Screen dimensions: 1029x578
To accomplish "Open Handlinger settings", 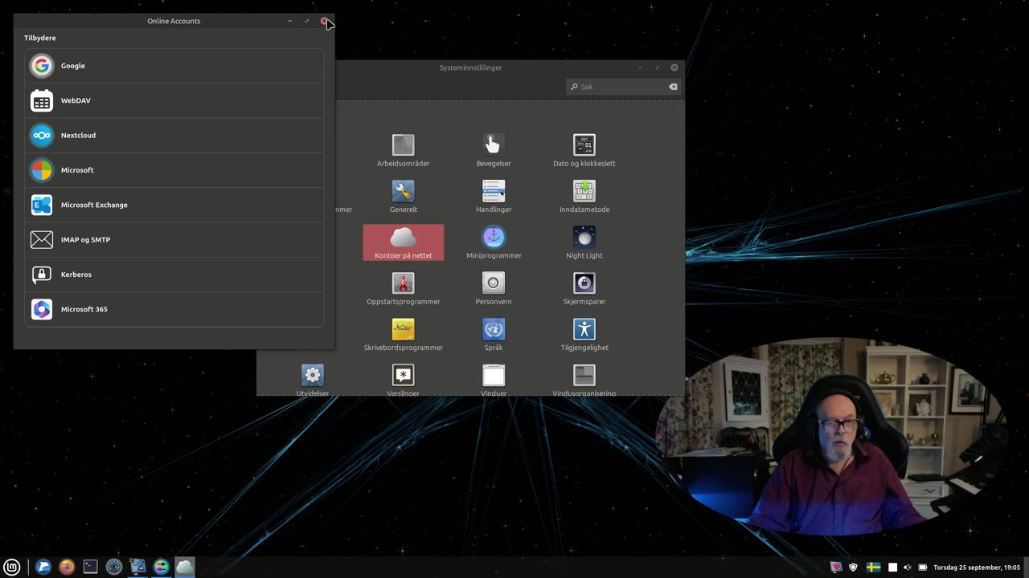I will 494,197.
